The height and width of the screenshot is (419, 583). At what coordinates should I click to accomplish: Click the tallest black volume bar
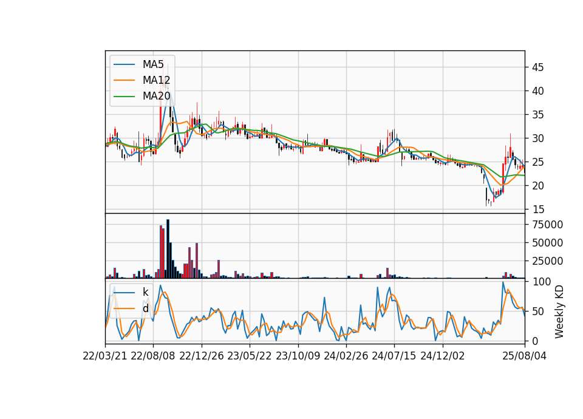coord(168,249)
